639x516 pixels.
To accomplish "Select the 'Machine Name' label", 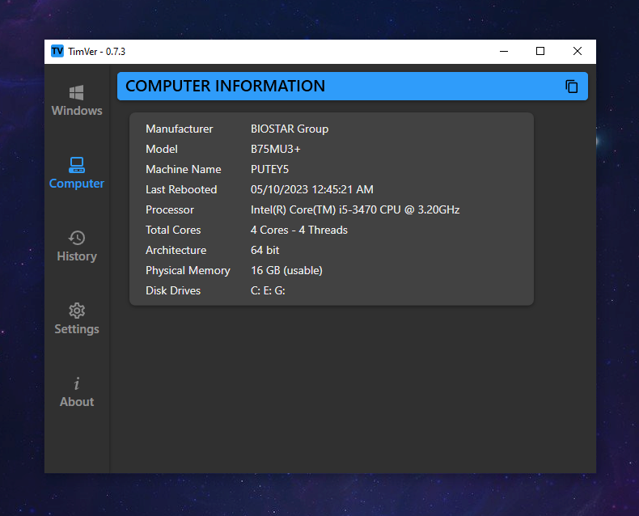I will coord(184,169).
